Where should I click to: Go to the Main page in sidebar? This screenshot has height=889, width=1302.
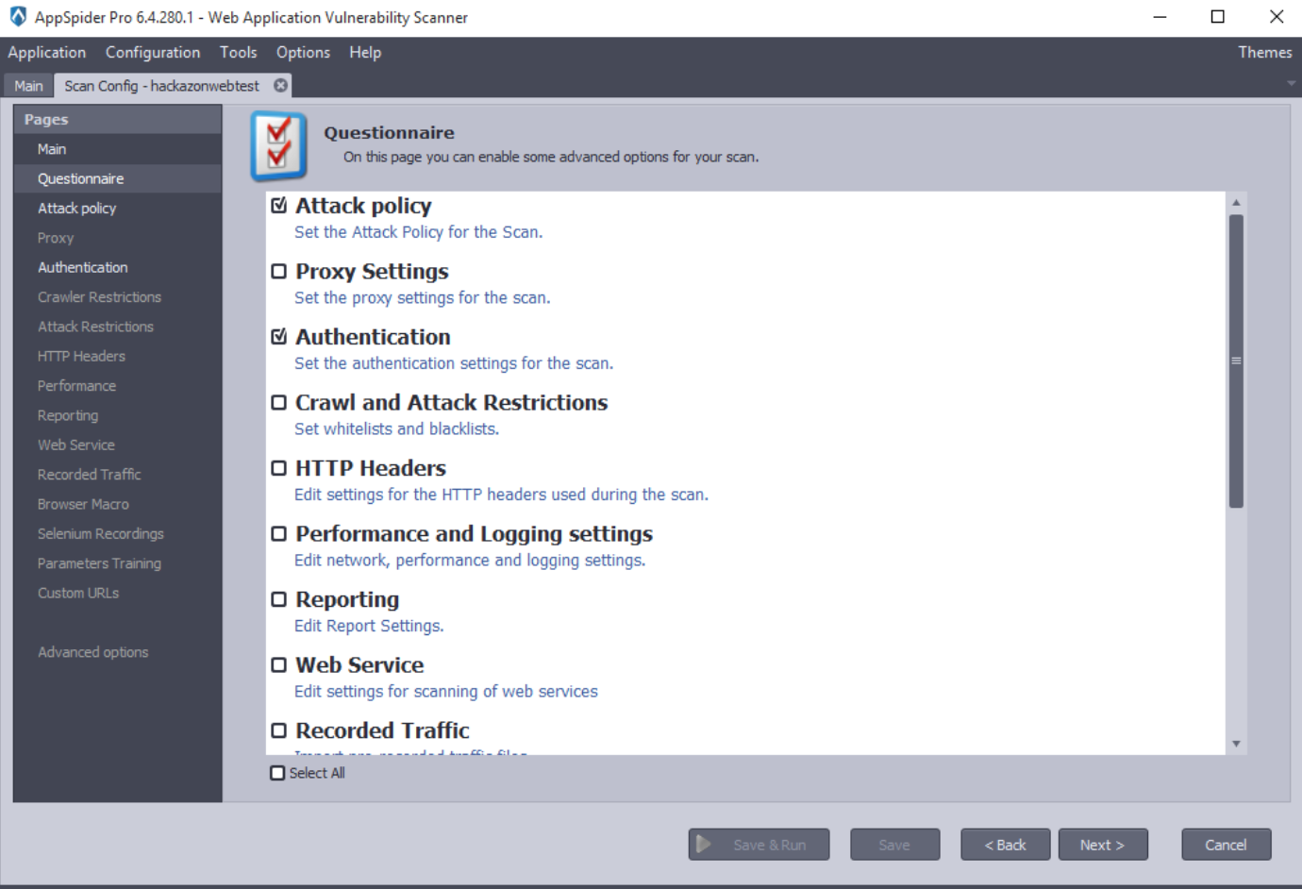[118, 149]
